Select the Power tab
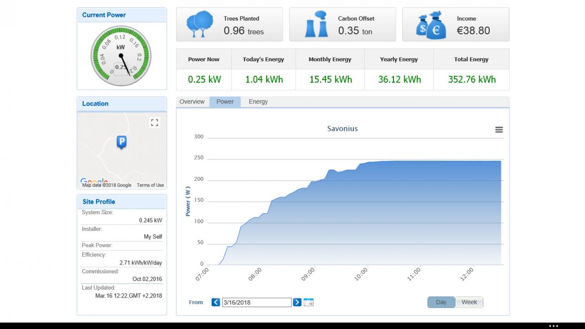Image resolution: width=585 pixels, height=329 pixels. [x=225, y=102]
